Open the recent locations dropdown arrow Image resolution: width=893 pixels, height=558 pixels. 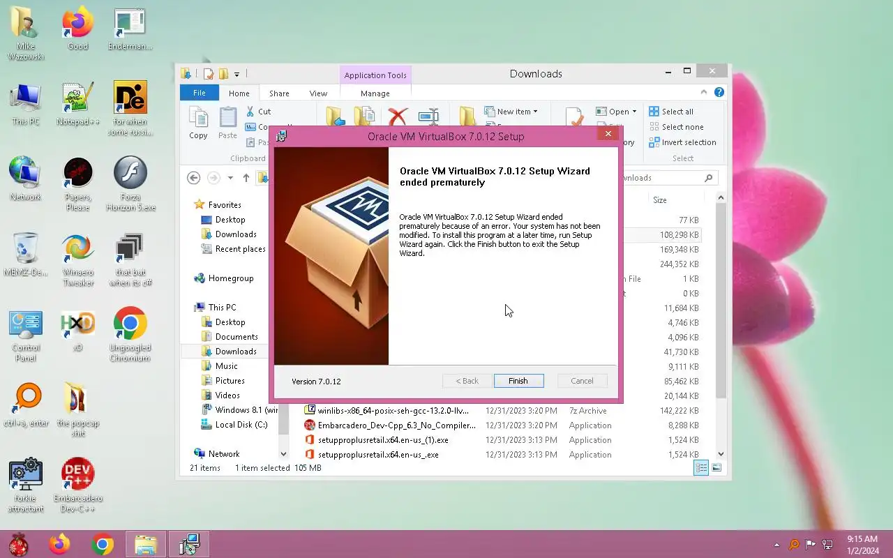[x=230, y=178]
